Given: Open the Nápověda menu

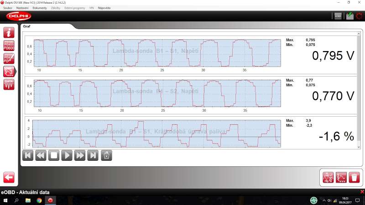Looking at the screenshot, I should pos(104,8).
